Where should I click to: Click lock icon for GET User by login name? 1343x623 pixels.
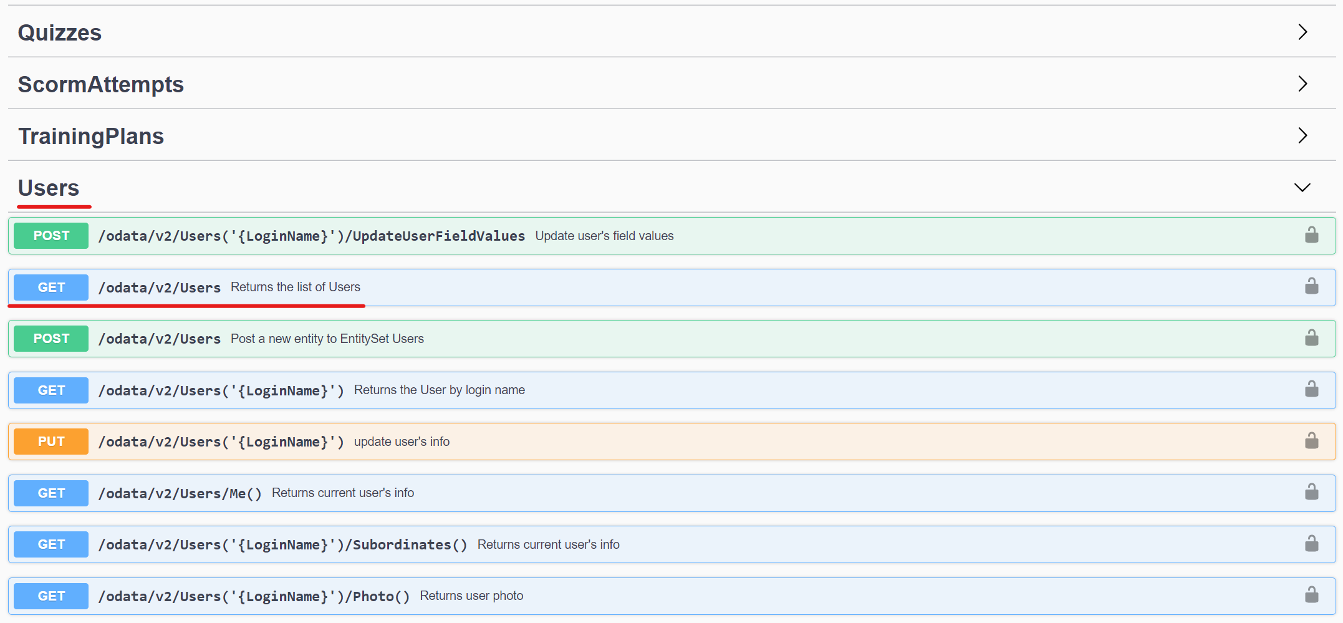[x=1311, y=389]
